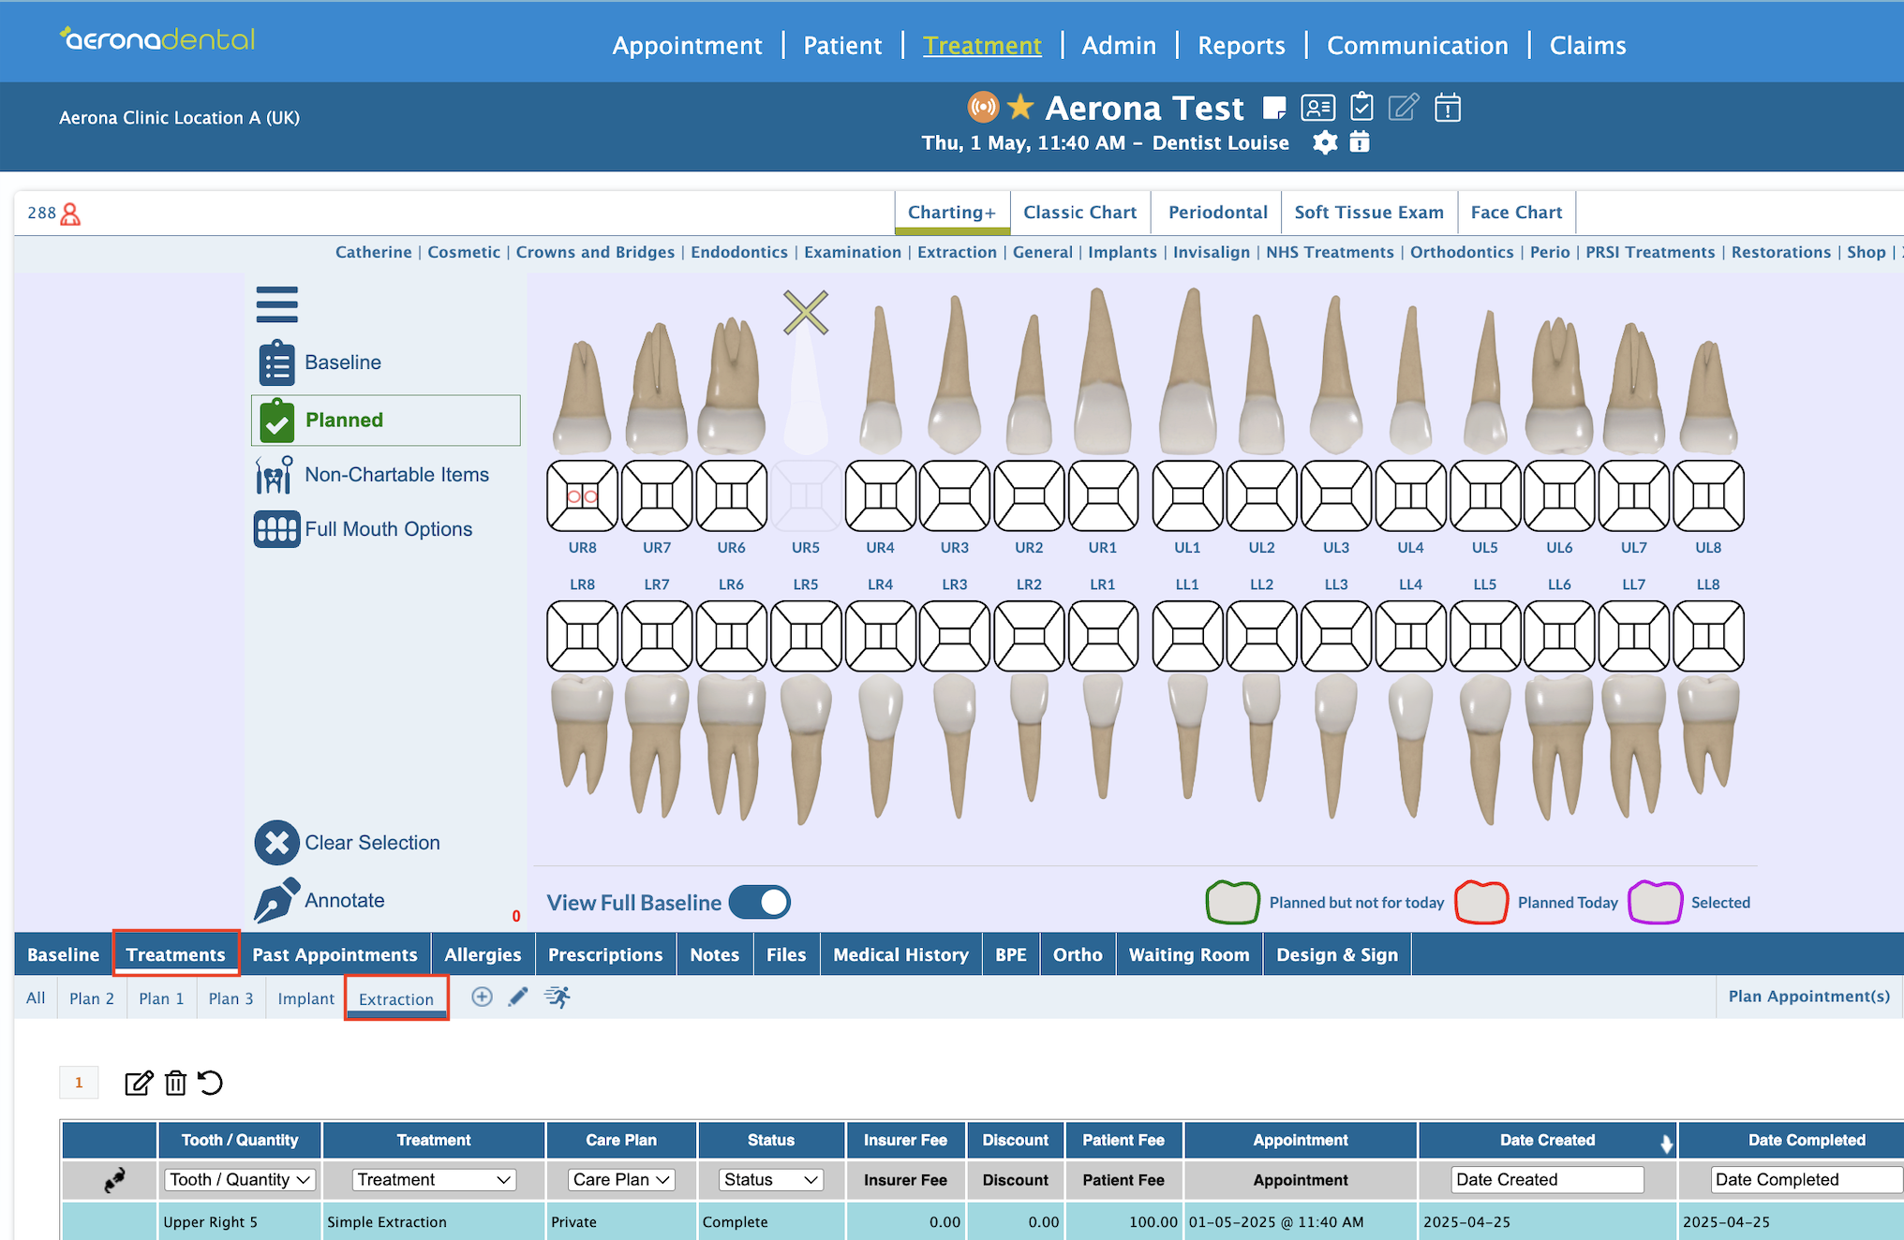Select the Implant plan tab
1904x1240 pixels.
coord(305,998)
